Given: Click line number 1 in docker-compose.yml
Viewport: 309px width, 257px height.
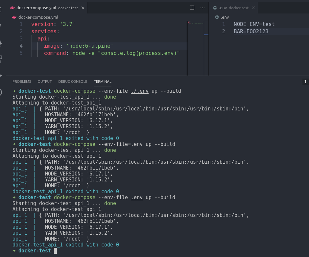Looking at the screenshot, I should point(21,24).
